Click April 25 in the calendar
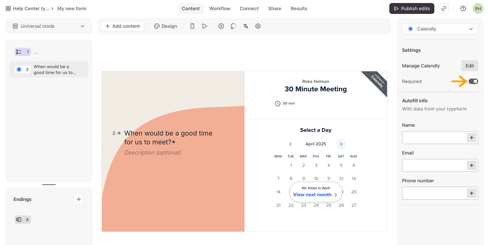This screenshot has width=489, height=245. click(329, 205)
